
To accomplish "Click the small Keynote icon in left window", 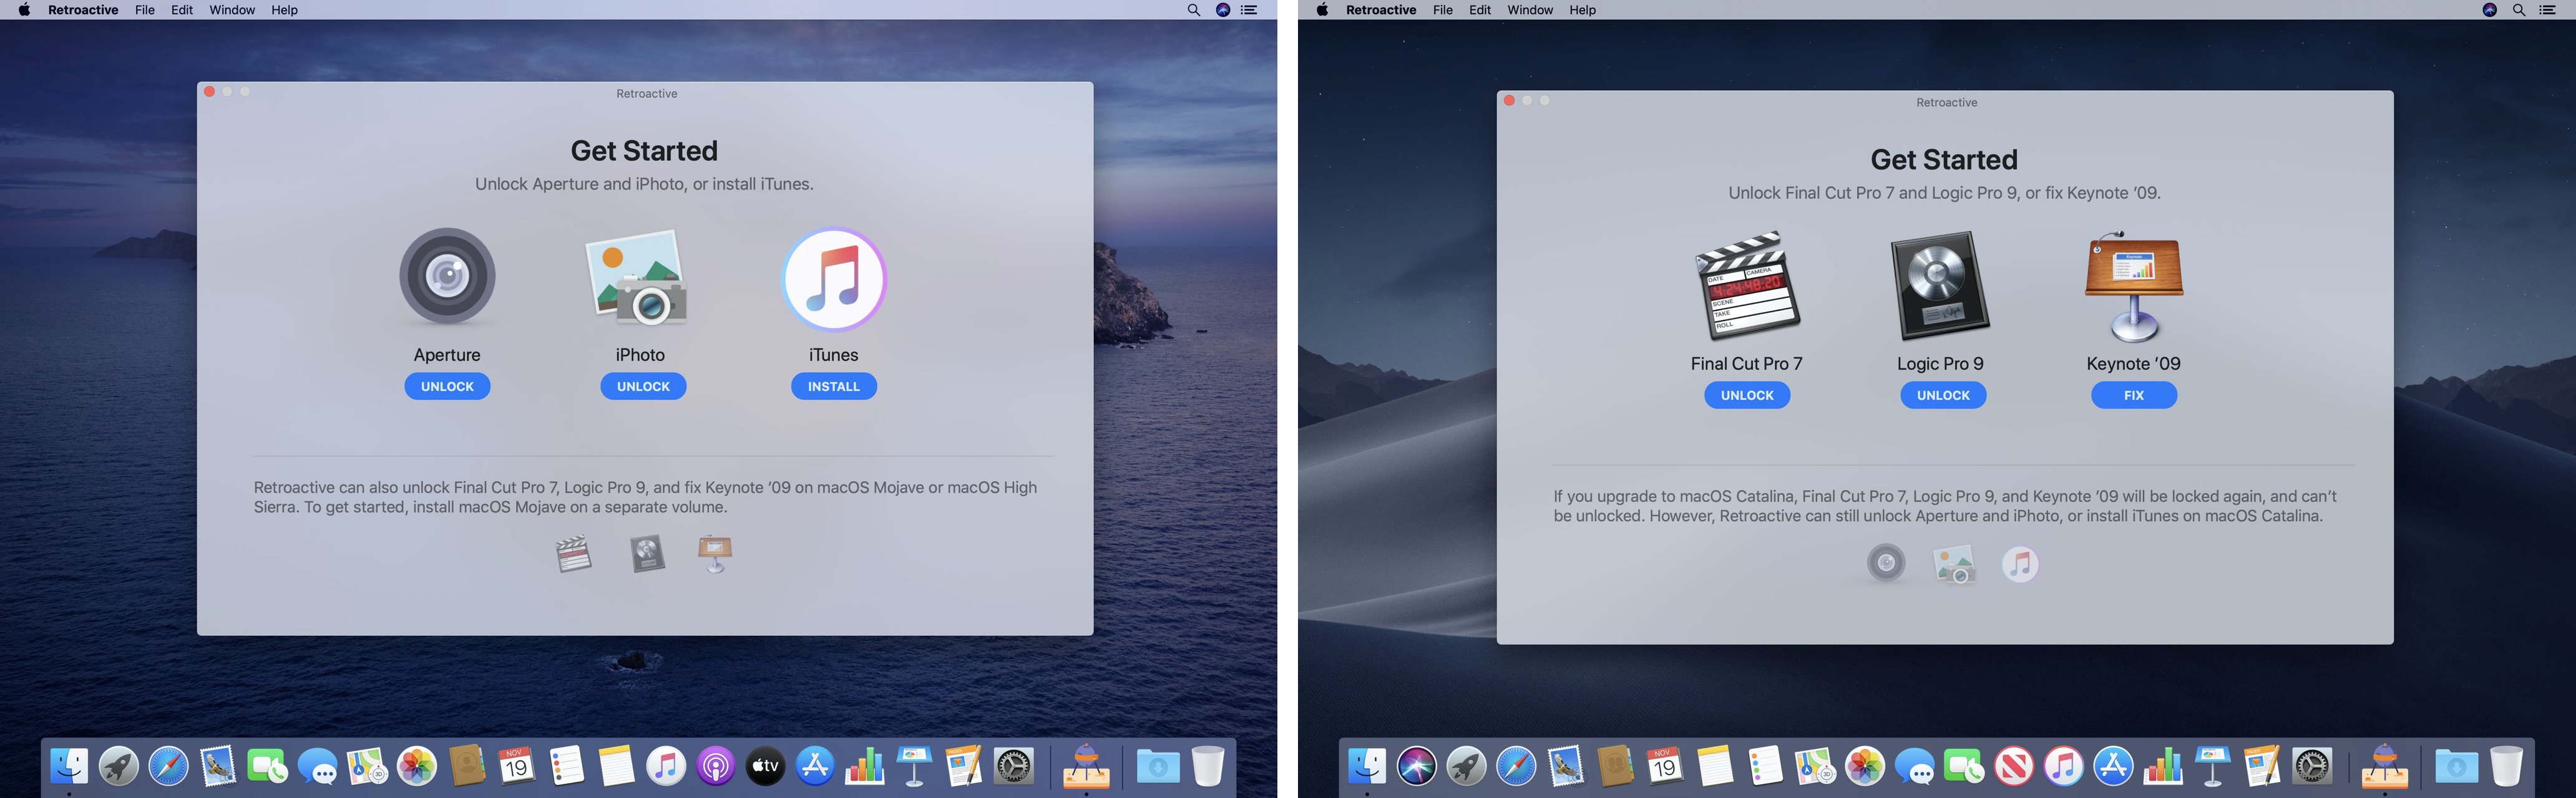I will [715, 554].
